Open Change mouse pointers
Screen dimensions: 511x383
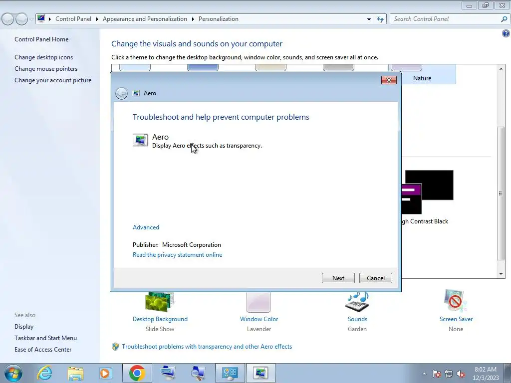tap(46, 69)
